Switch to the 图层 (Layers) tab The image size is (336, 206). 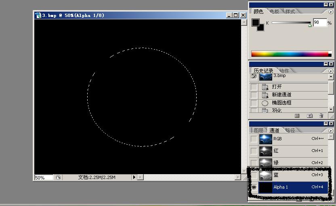point(258,130)
